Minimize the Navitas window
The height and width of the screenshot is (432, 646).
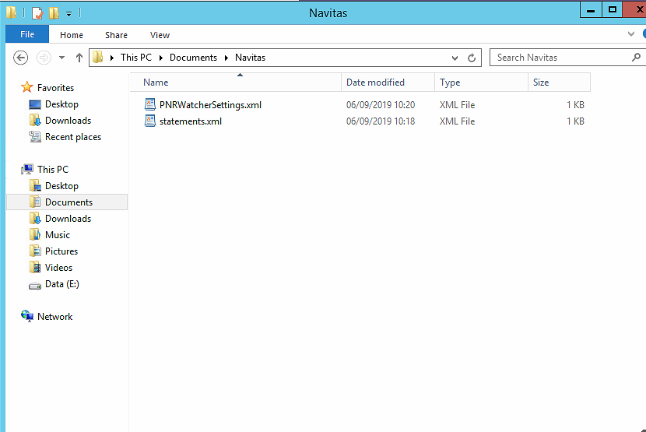click(591, 10)
